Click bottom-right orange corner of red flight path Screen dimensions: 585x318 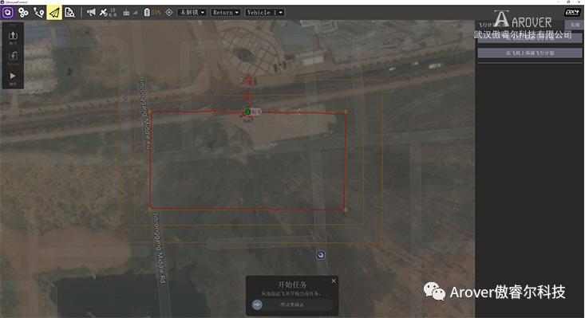[346, 210]
